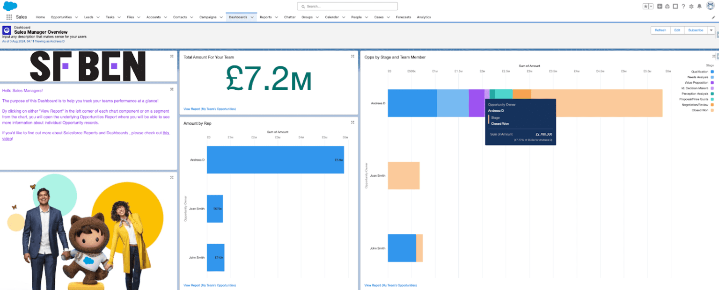This screenshot has width=719, height=290.
Task: Open the Opportunities tab
Action: click(x=61, y=17)
